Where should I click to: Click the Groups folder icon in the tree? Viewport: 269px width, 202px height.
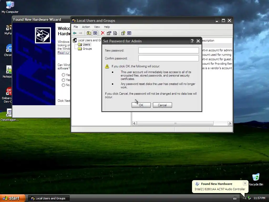80,49
